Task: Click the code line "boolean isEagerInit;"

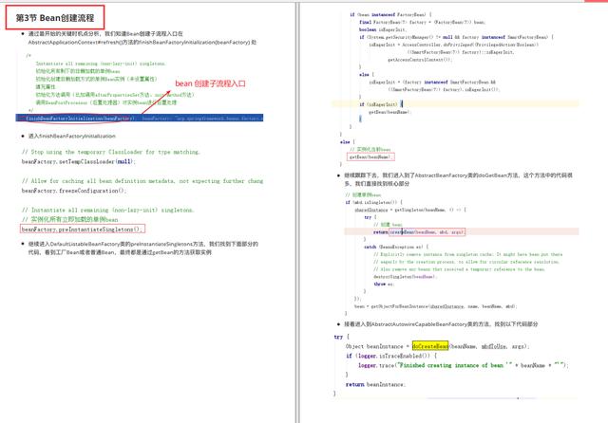Action: pyautogui.click(x=382, y=29)
